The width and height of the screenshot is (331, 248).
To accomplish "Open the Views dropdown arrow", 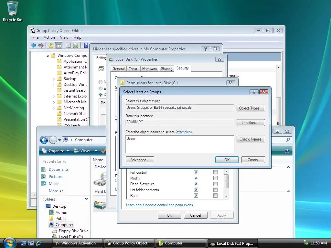I will [x=96, y=151].
